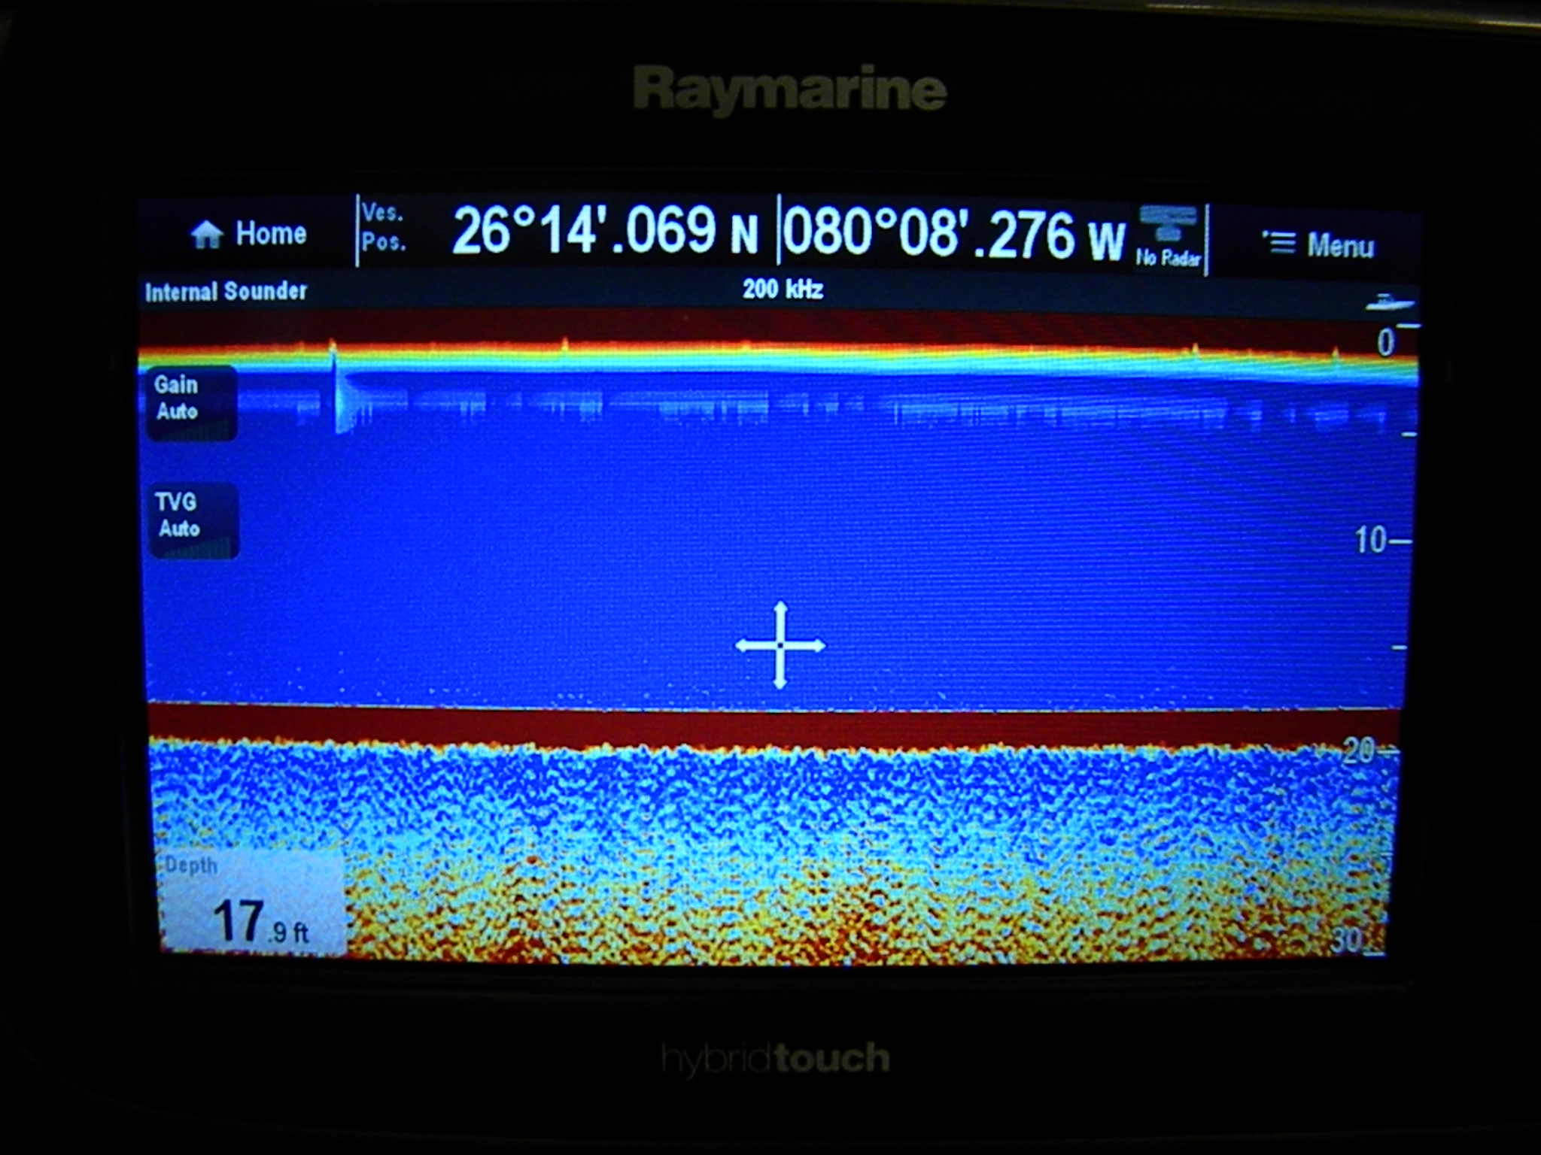Tap the Home button

point(249,234)
